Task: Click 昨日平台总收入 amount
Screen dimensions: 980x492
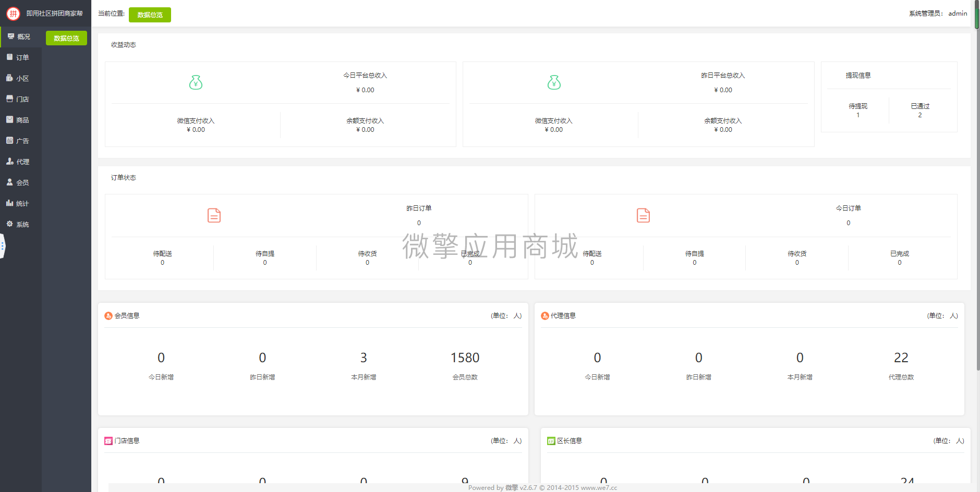Action: (723, 90)
